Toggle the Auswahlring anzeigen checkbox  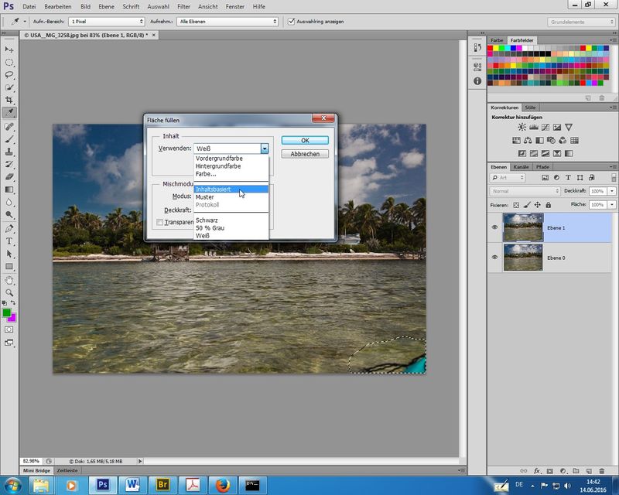pyautogui.click(x=291, y=22)
